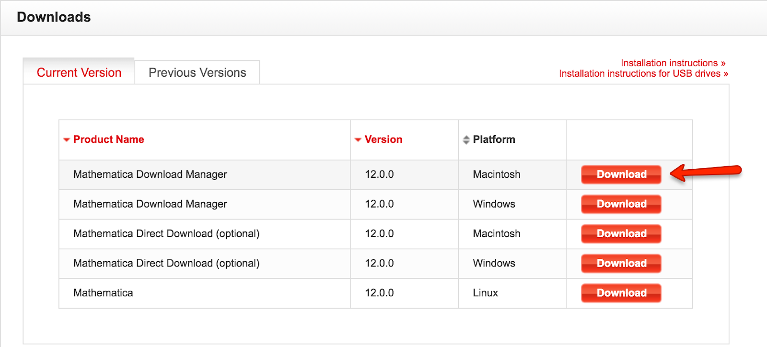
Task: Download Mathematica Direct Download for Windows
Action: 621,264
